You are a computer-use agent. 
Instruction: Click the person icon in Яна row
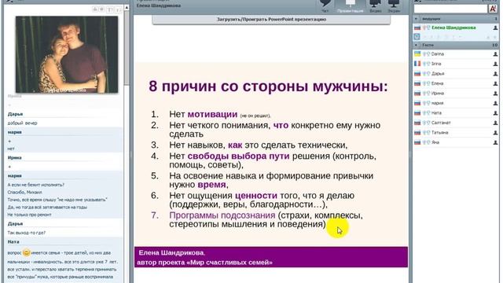(495, 142)
